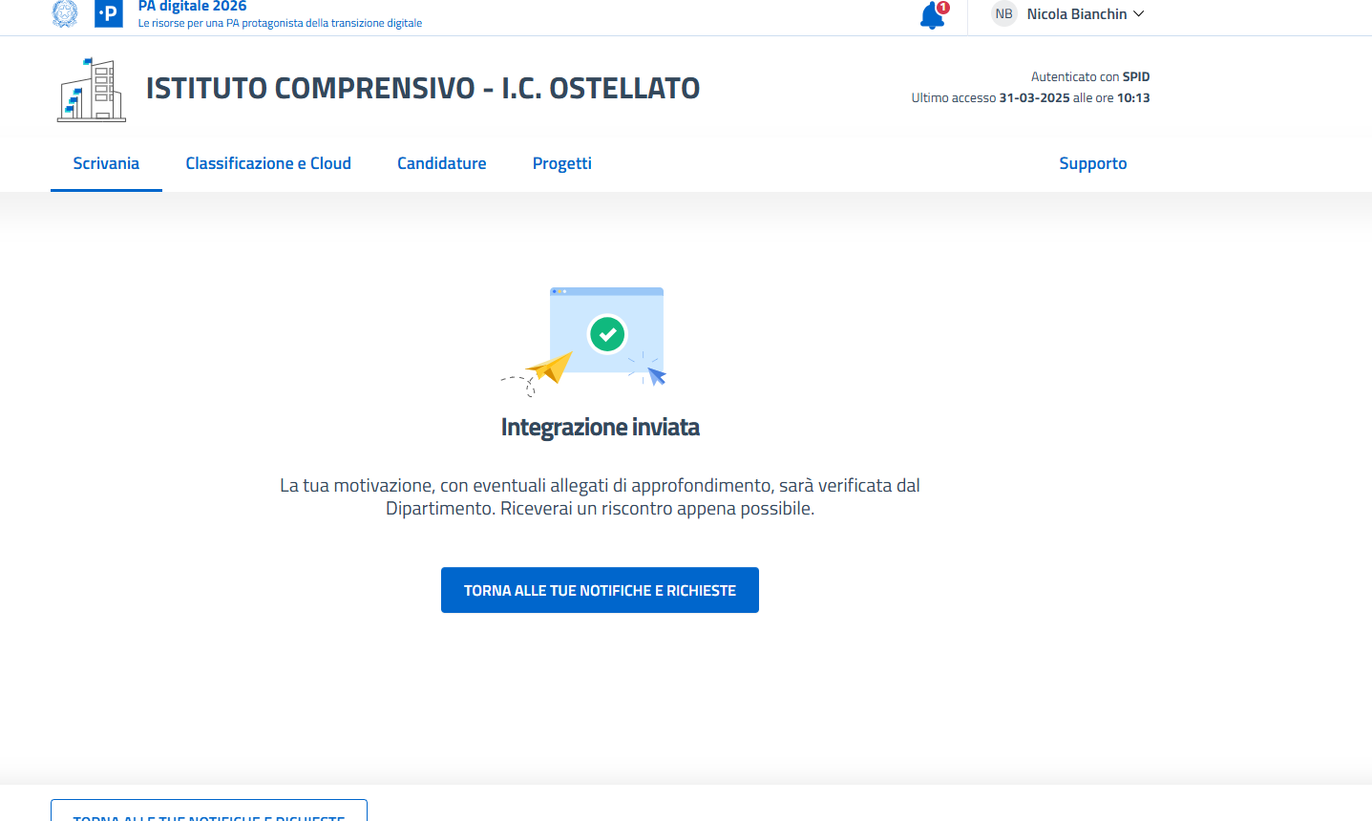This screenshot has height=821, width=1372.
Task: Click the school building institute icon
Action: [92, 90]
